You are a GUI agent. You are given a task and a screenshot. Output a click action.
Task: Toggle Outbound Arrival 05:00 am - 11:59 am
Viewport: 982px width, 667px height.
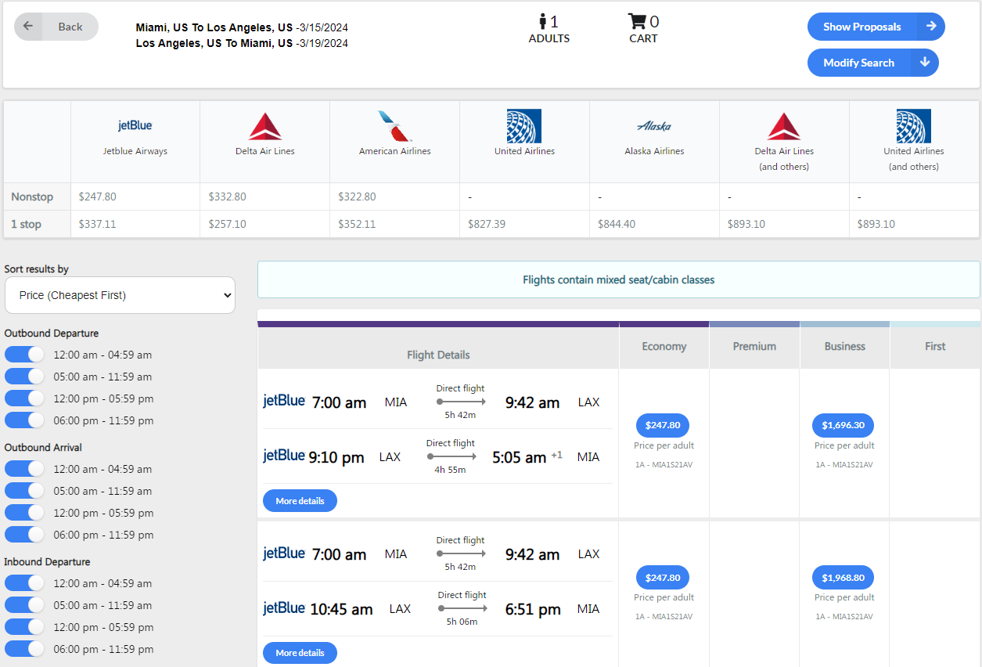point(25,491)
